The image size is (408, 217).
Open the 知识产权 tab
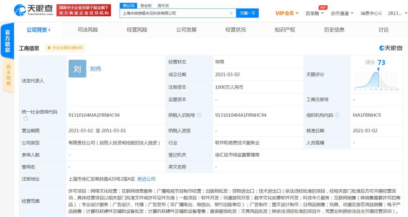pos(285,30)
